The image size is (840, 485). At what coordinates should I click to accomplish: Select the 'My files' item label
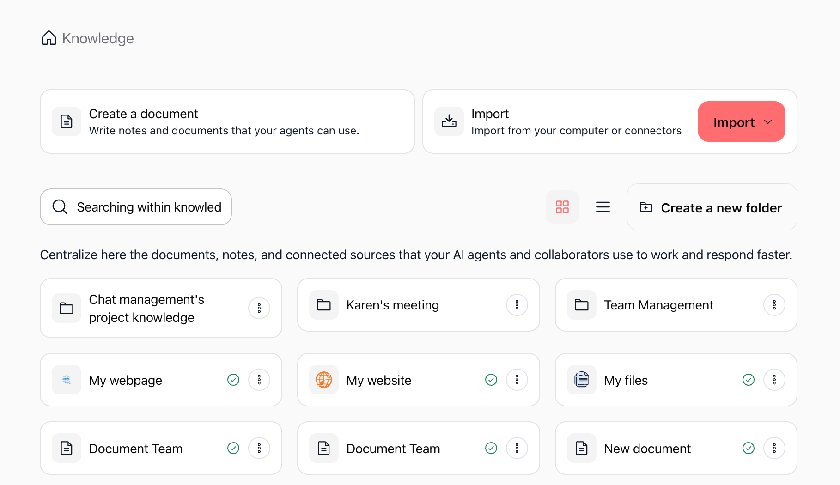626,381
